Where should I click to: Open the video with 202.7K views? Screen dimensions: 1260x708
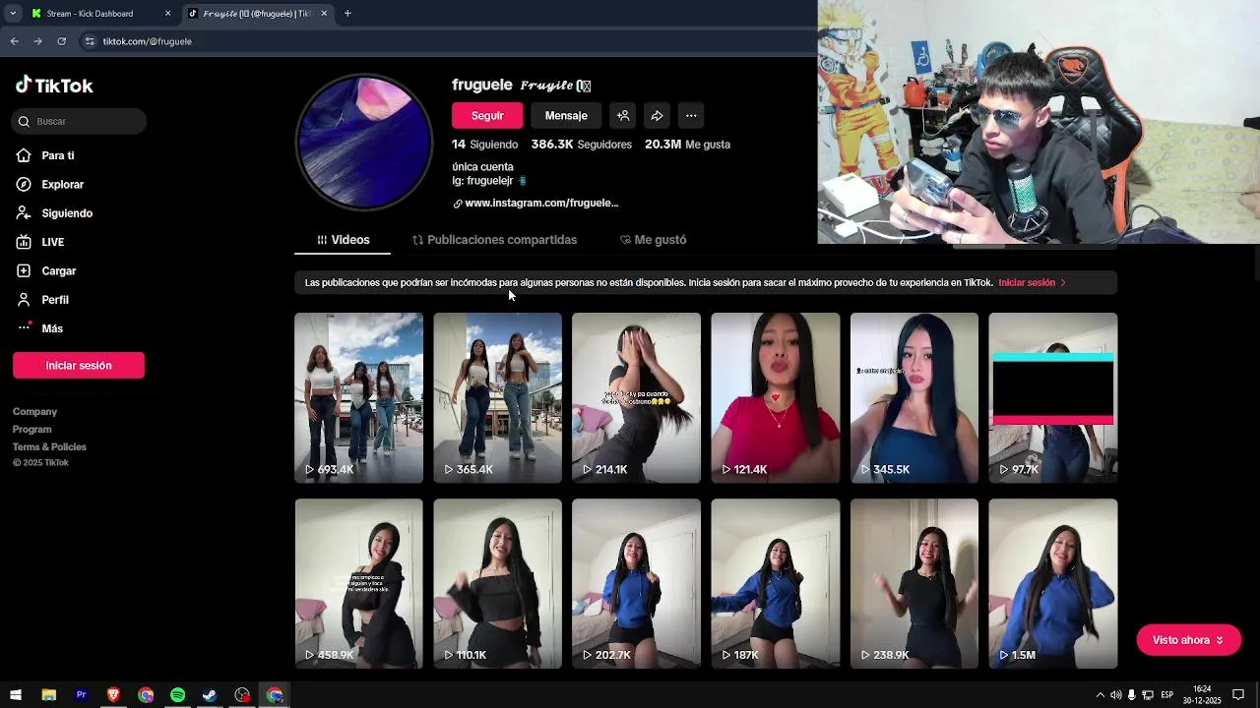pos(636,583)
